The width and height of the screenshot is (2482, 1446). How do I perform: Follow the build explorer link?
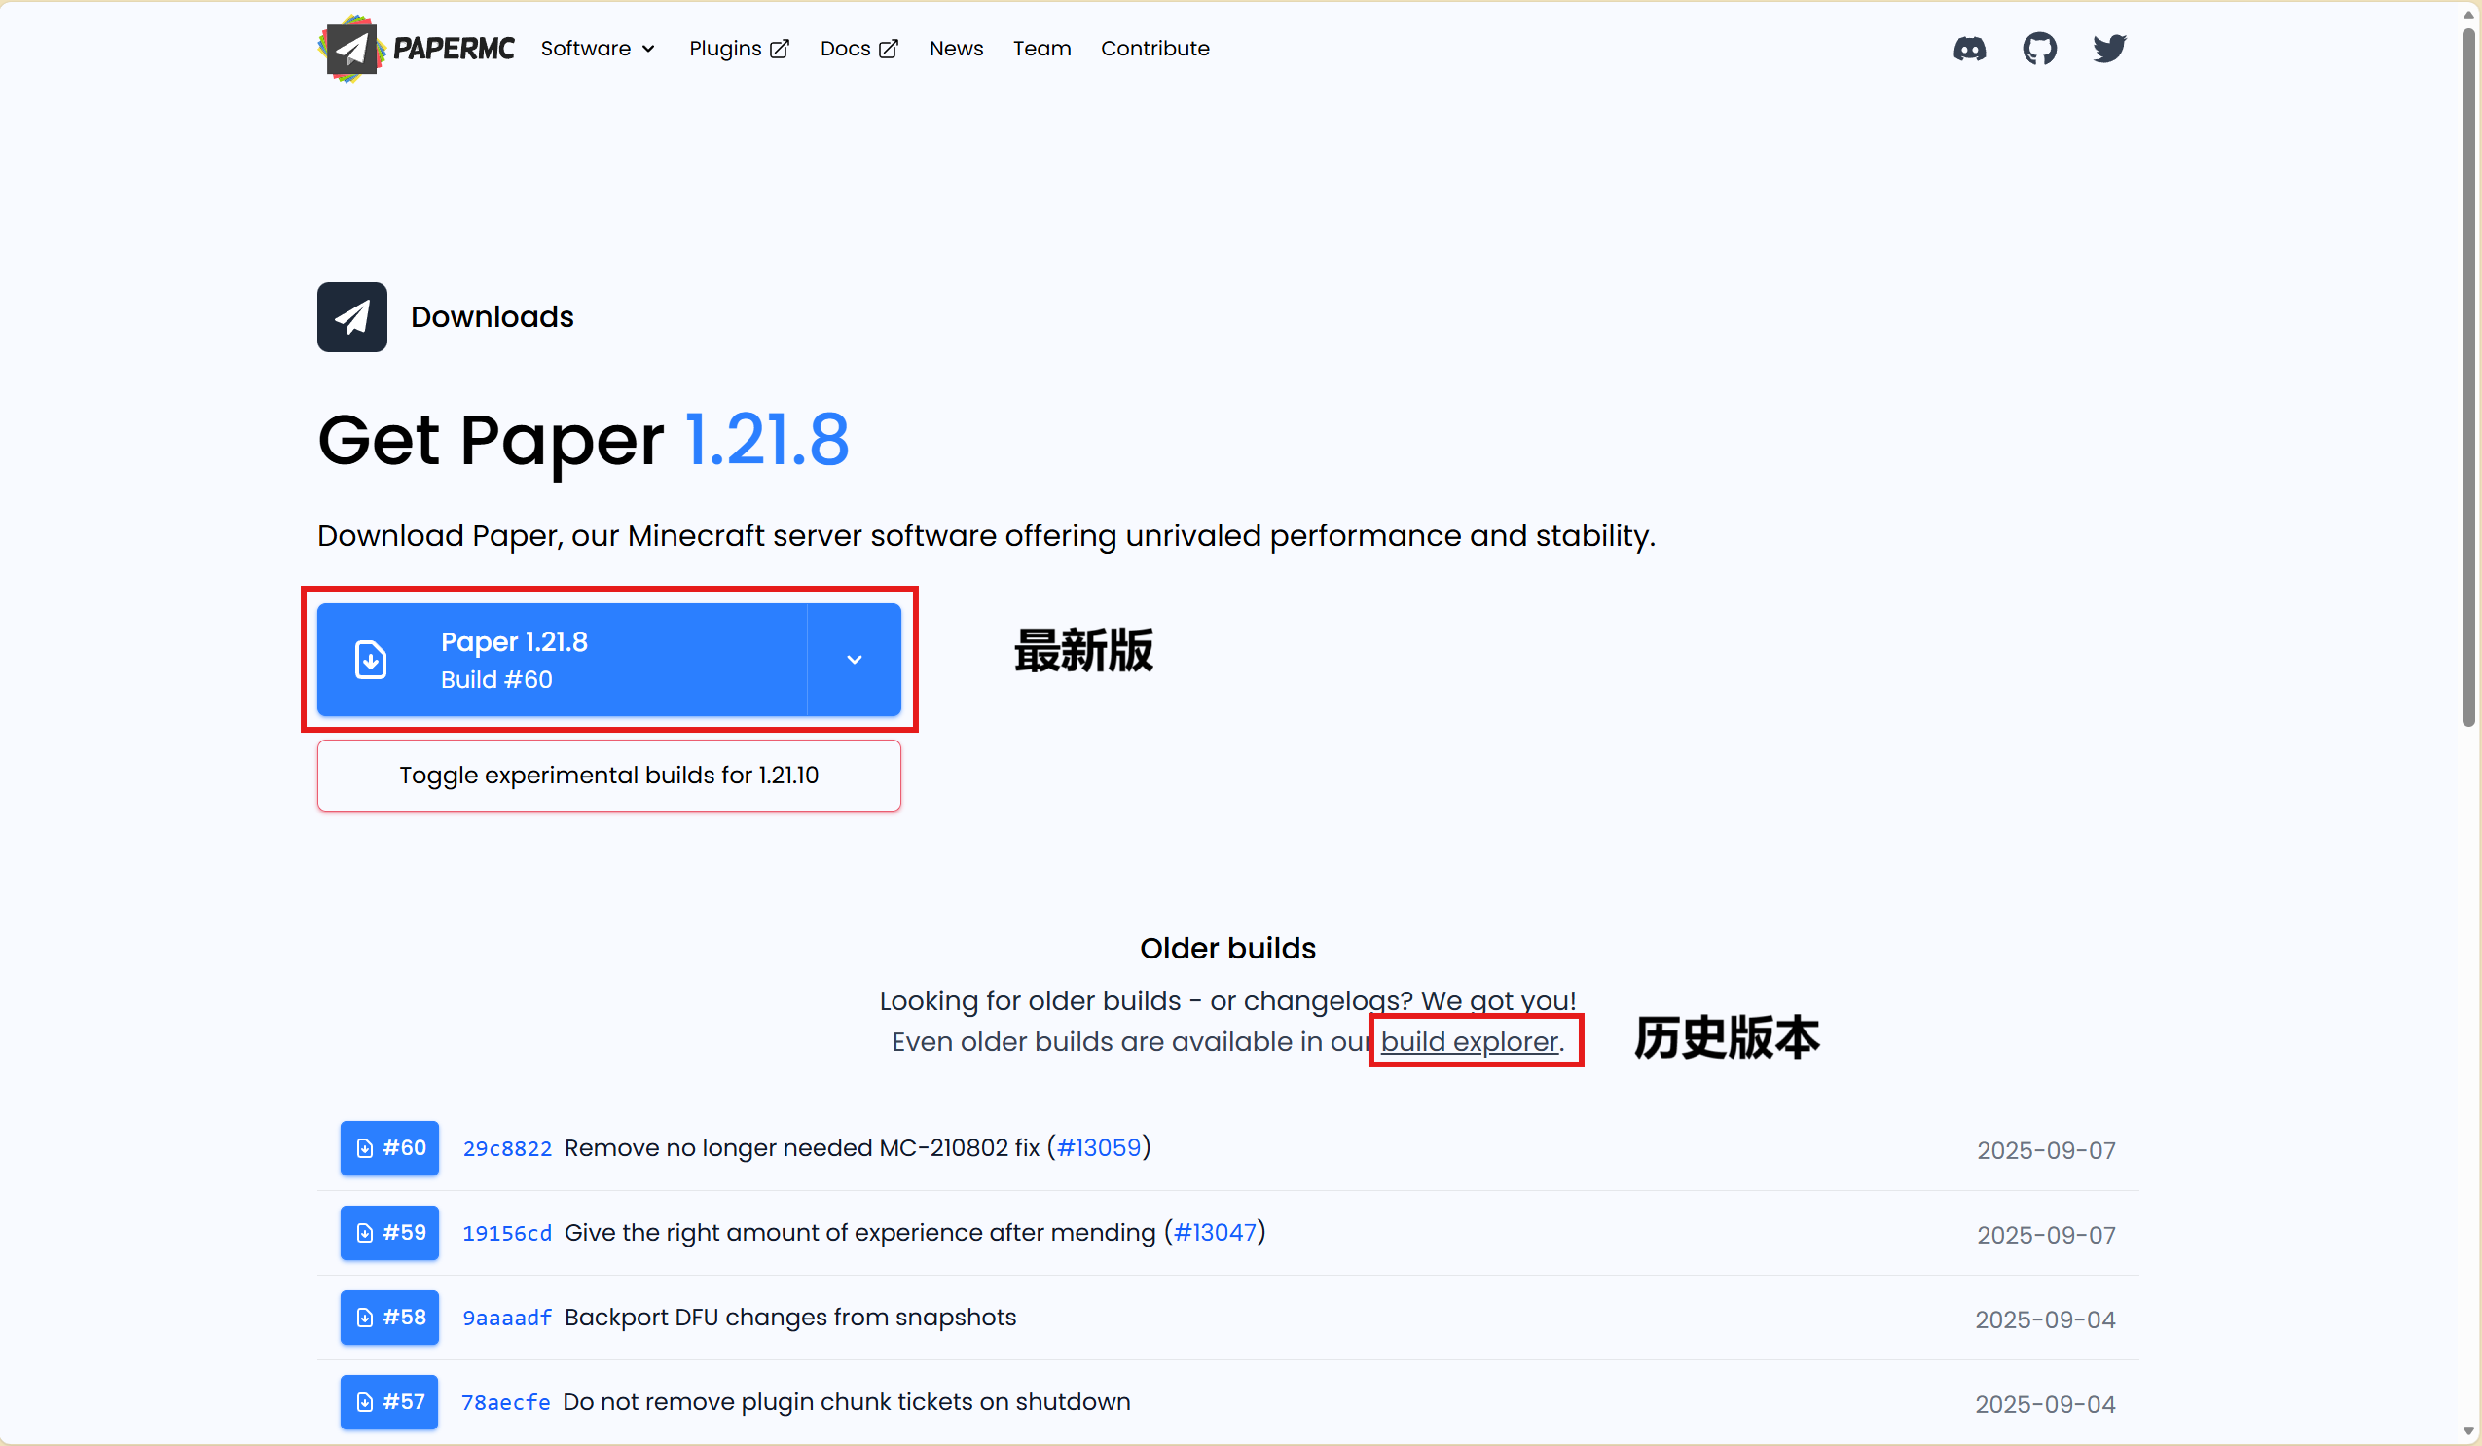click(1469, 1041)
